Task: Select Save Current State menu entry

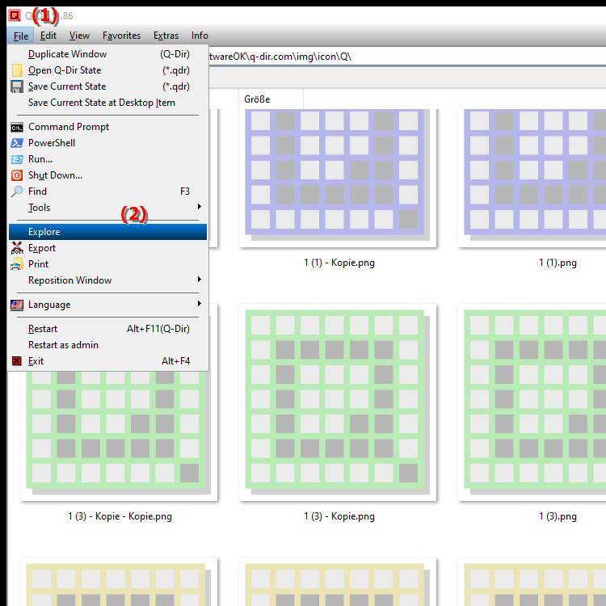Action: (x=107, y=86)
